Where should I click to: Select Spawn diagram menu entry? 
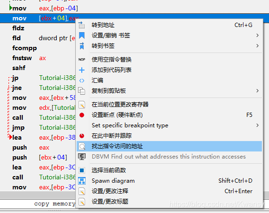tap(169, 181)
